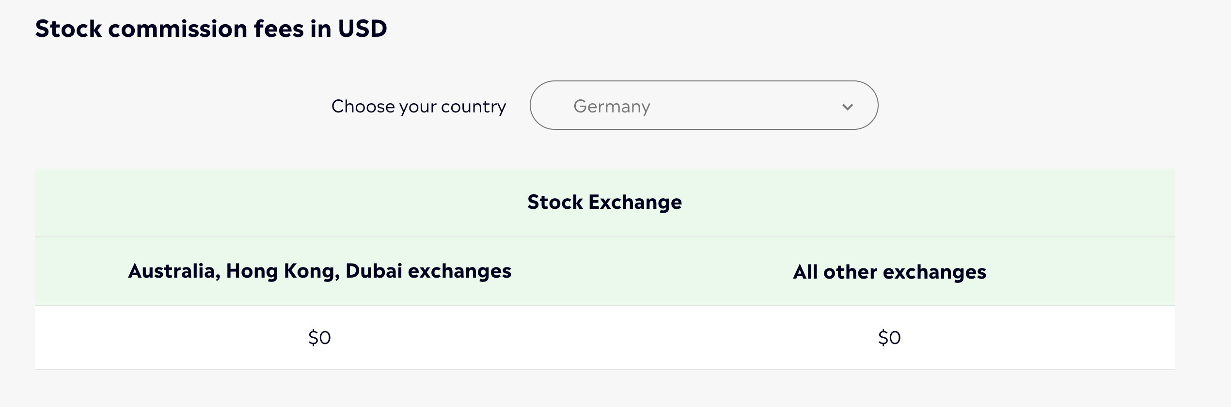Click the "Australia, Hong Kong, Dubai exchanges" column header
Screen dimensions: 1231x407
click(319, 271)
